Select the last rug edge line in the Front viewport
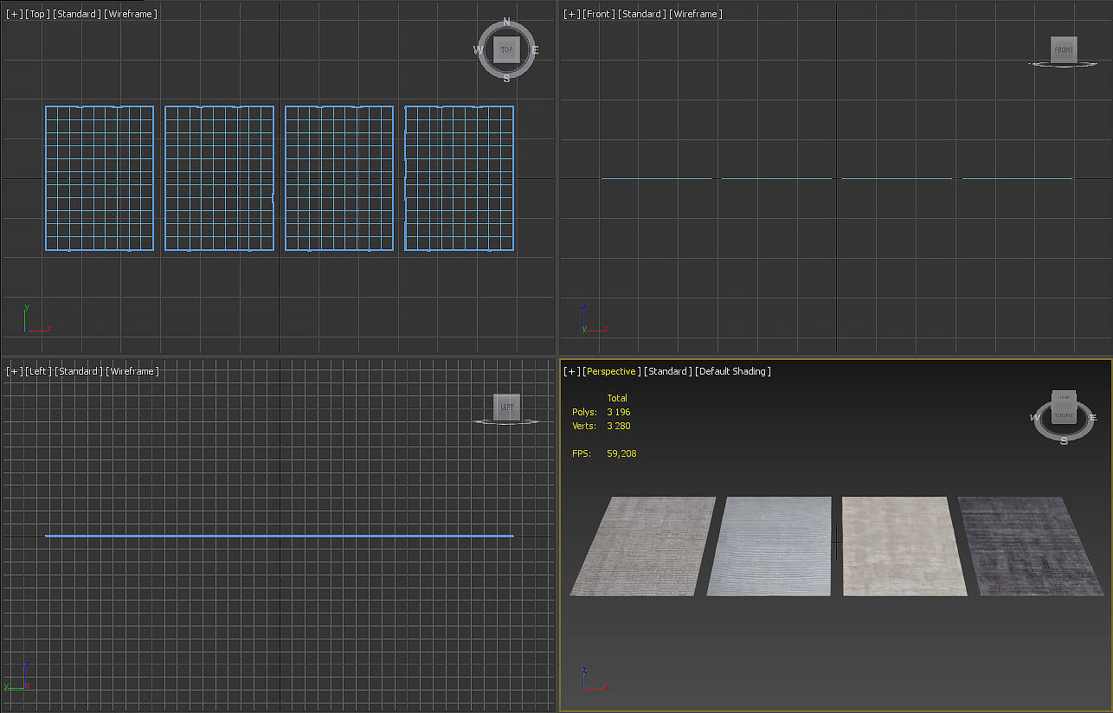 [1017, 178]
